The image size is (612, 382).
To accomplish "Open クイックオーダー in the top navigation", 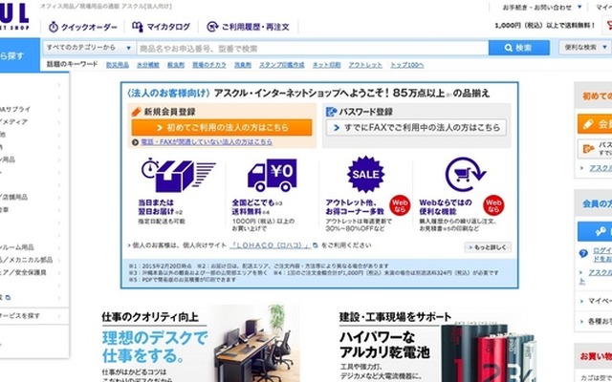I will click(x=82, y=27).
